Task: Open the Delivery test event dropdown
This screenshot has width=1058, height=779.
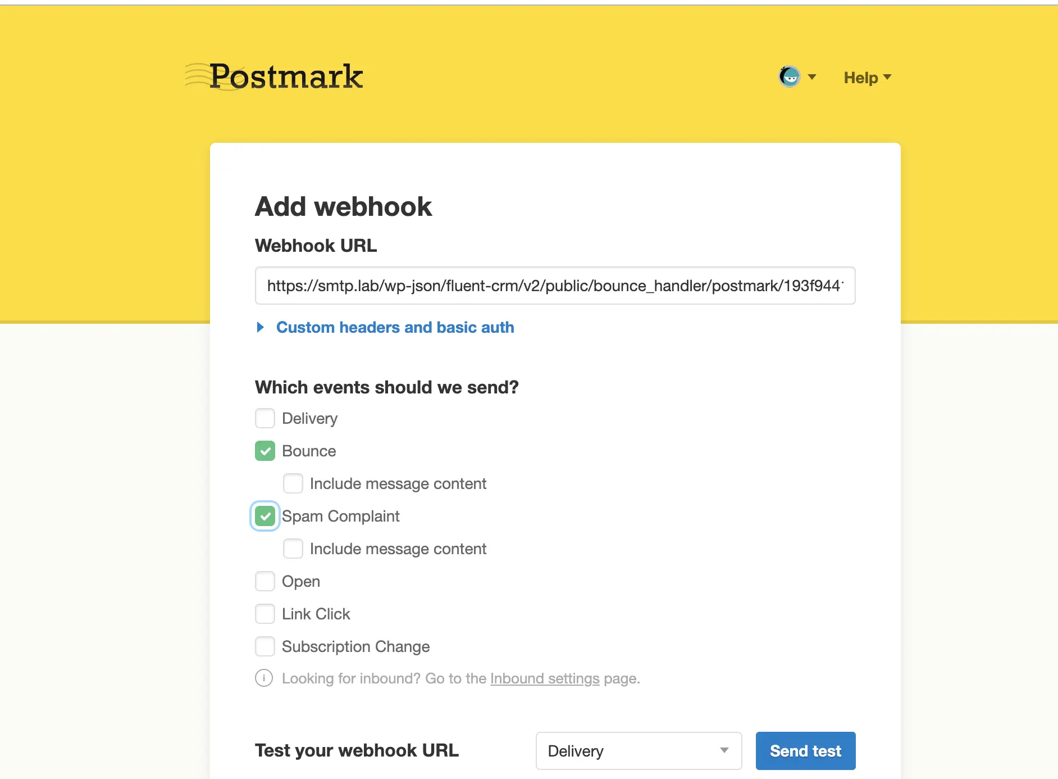Action: [639, 751]
